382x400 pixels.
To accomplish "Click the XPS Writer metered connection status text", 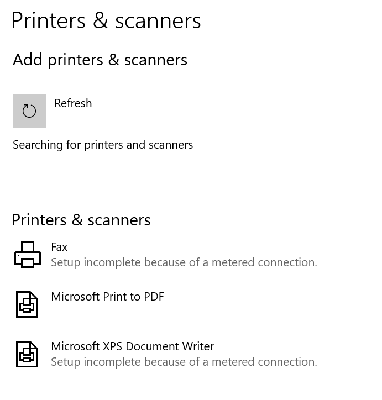I will point(184,362).
